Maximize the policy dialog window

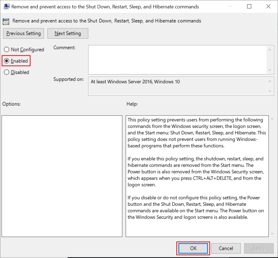click(x=249, y=6)
